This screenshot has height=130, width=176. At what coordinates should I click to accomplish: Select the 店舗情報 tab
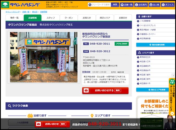tap(32, 18)
